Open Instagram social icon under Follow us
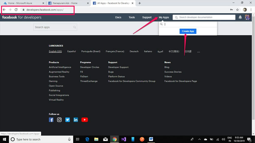 tap(59, 120)
